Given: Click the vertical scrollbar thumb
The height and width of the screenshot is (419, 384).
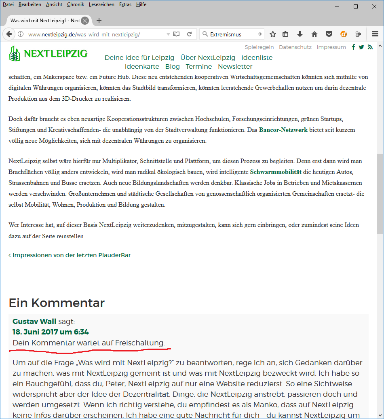Looking at the screenshot, I should 380,194.
